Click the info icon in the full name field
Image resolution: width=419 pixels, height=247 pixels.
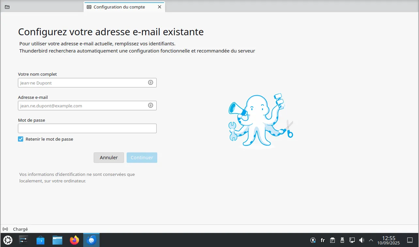coord(150,83)
